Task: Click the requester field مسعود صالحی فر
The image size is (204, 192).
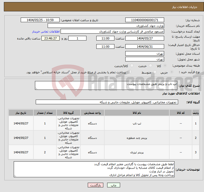Action: click(112, 31)
